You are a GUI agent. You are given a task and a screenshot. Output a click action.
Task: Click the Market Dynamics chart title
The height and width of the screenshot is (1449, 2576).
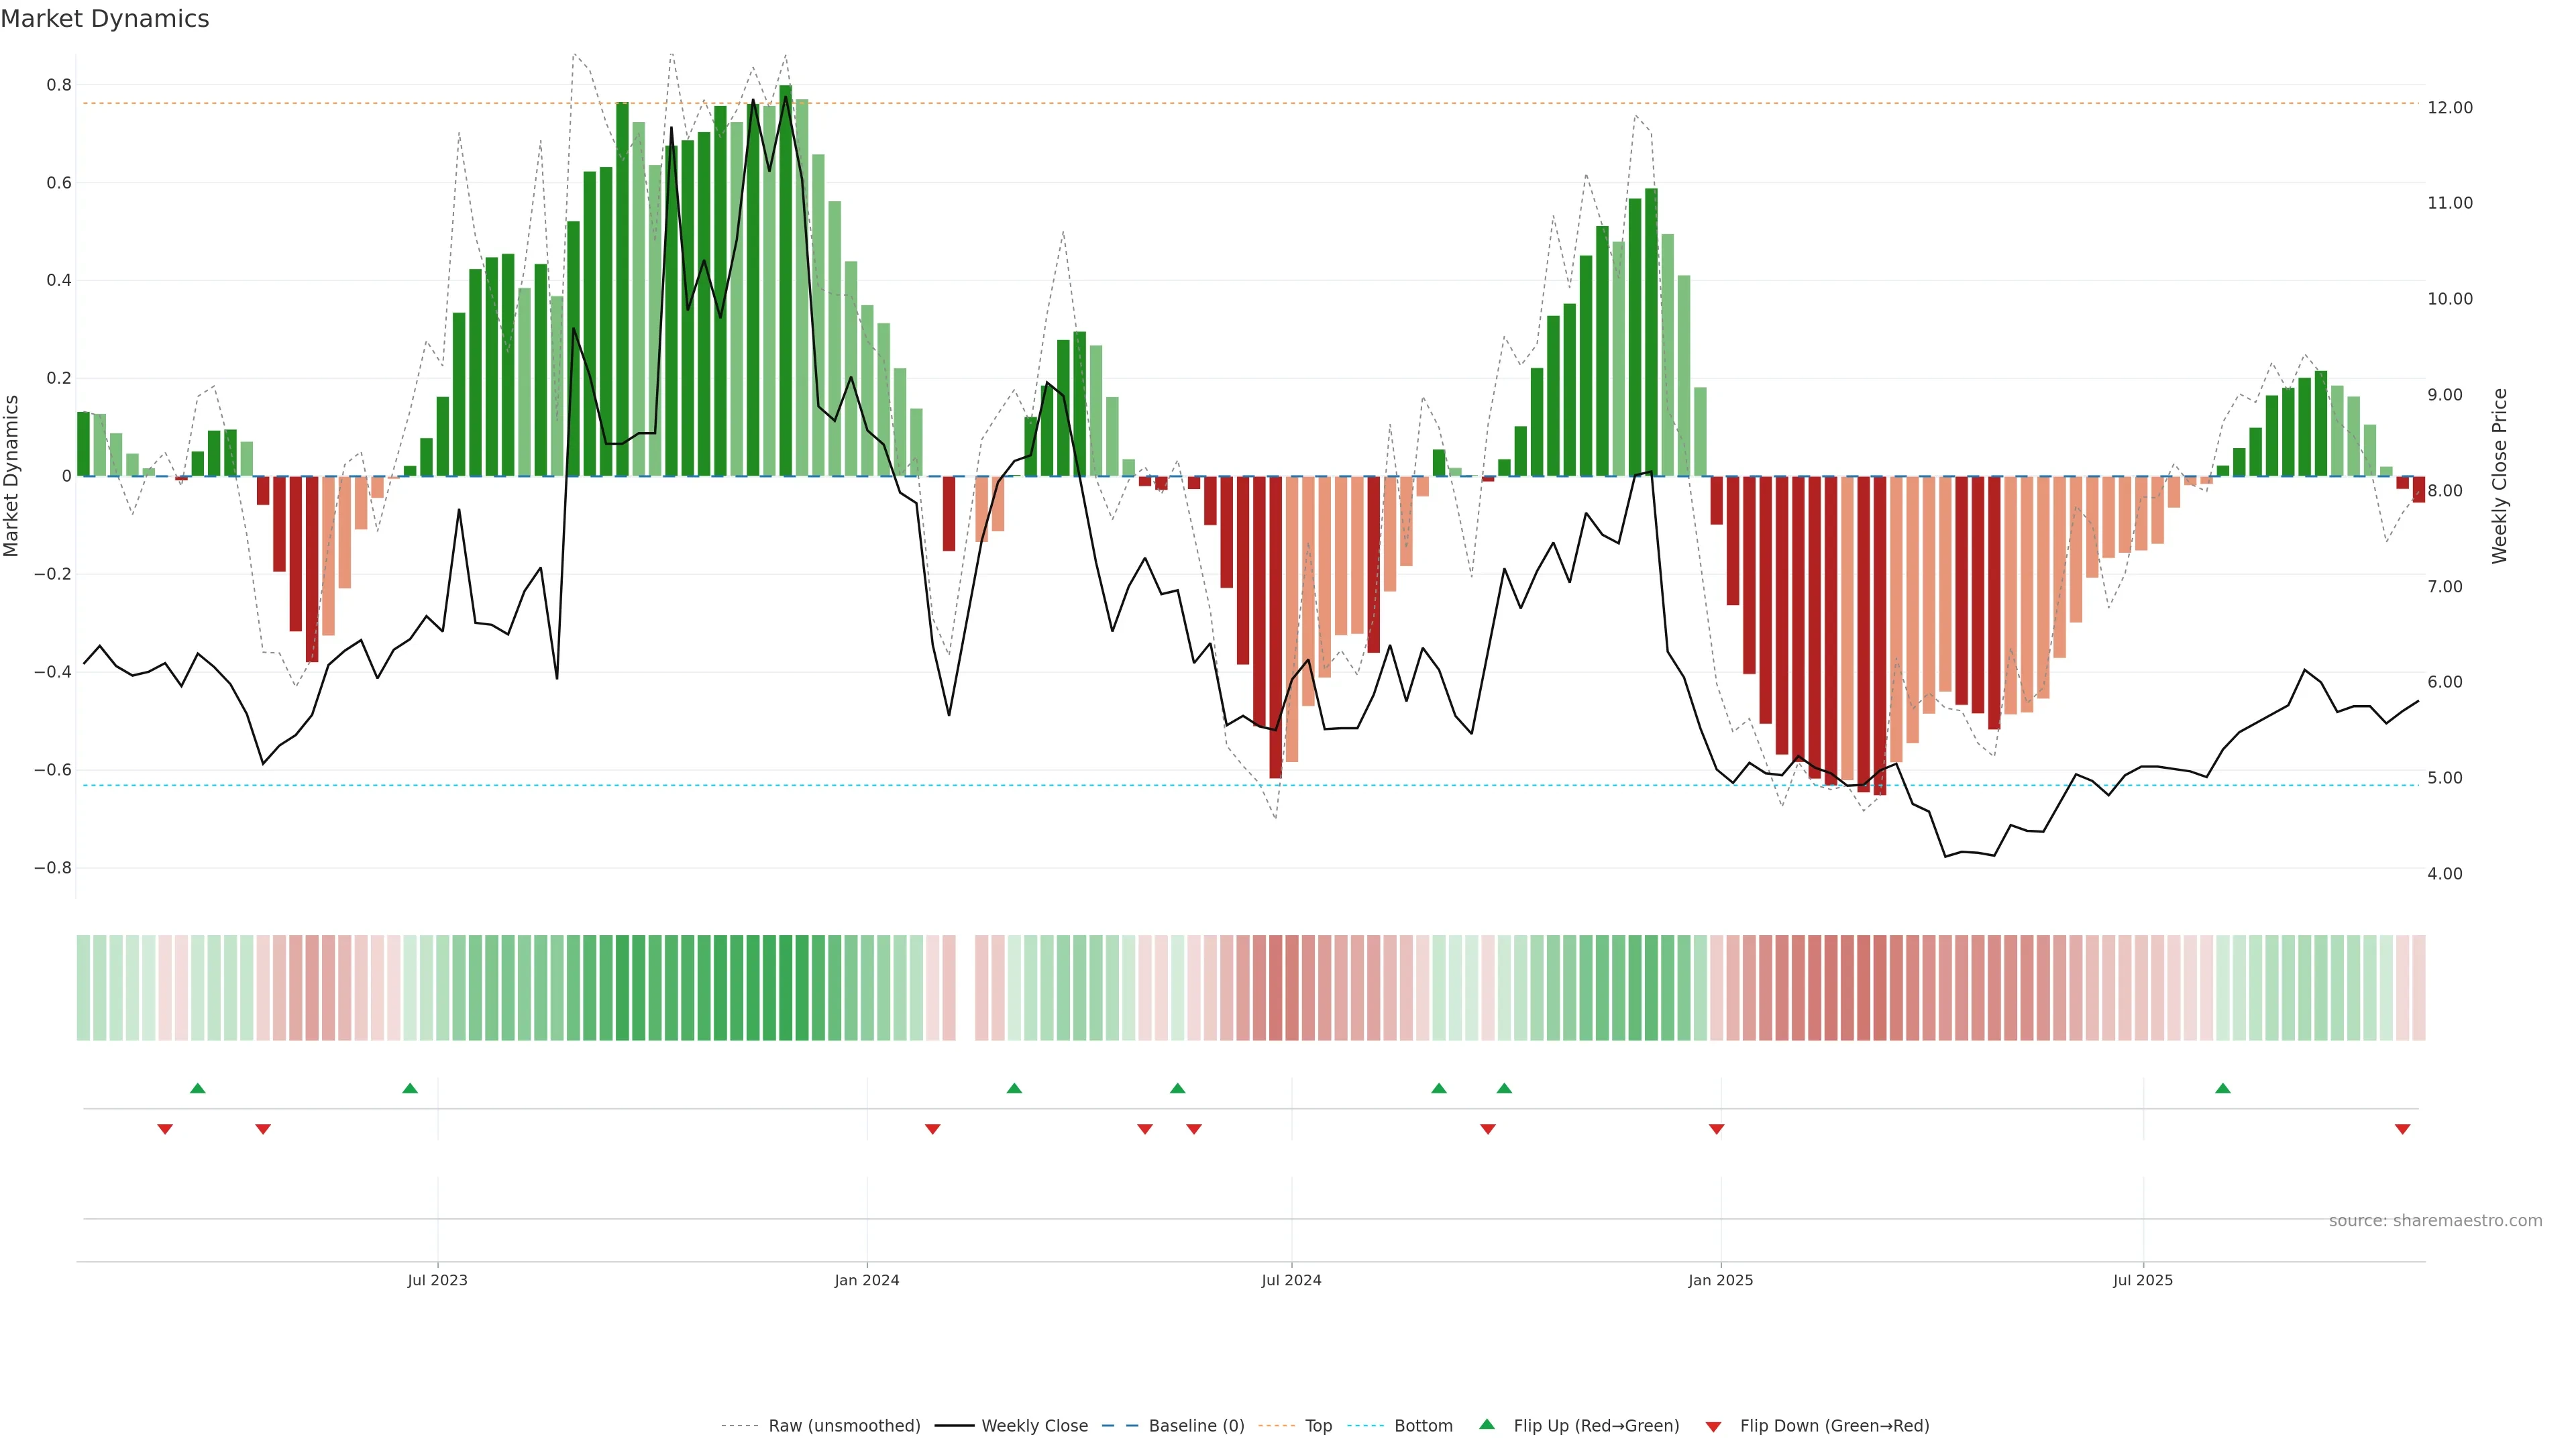[105, 19]
